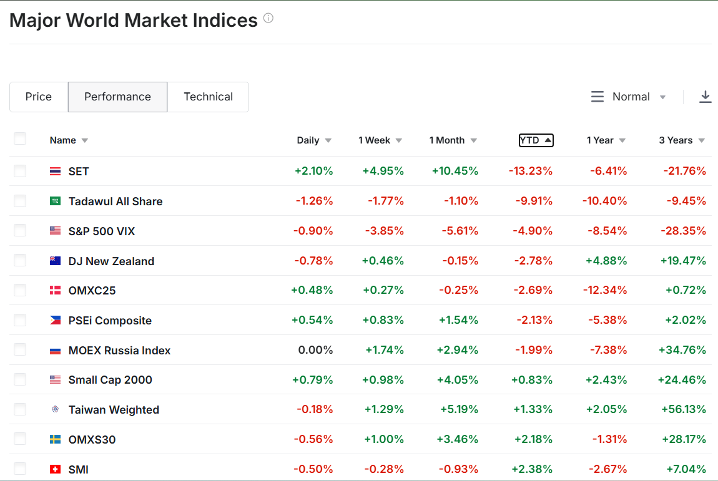Screen dimensions: 718x481
Task: Tick the checkbox for Small Cap 2000
Action: (x=20, y=379)
